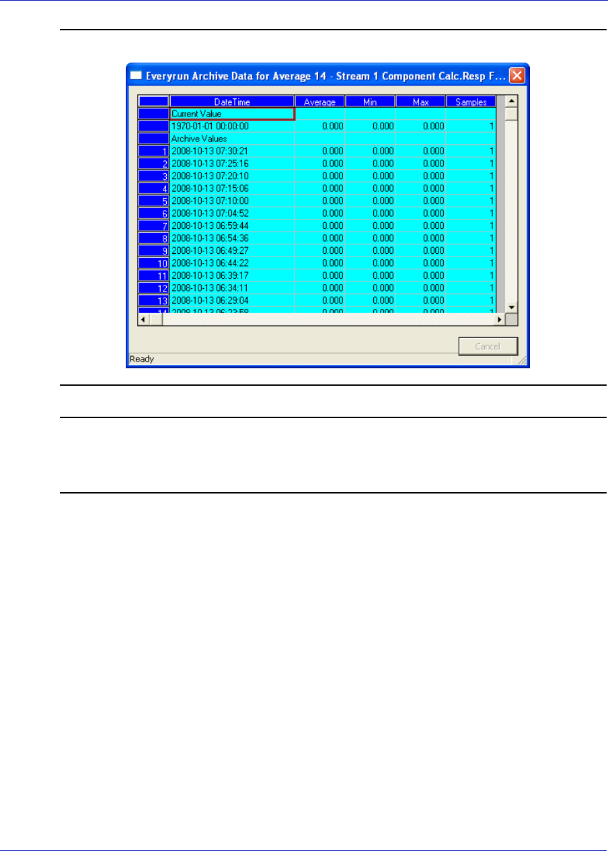Viewport: 608px width, 851px height.
Task: Select the 2008-10-13 07:15:06 cell
Action: point(232,189)
